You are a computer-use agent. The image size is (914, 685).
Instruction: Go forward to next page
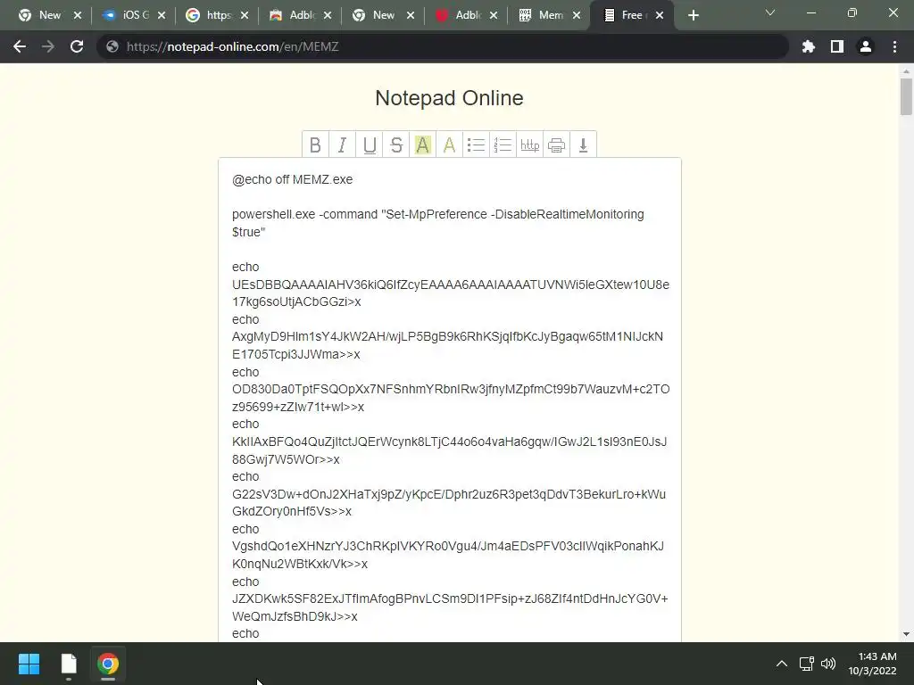48,46
